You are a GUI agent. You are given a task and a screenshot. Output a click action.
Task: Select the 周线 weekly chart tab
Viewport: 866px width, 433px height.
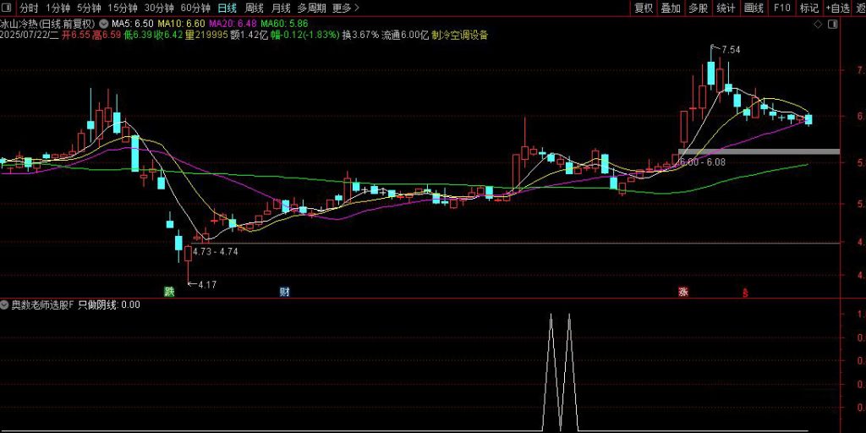tap(255, 8)
